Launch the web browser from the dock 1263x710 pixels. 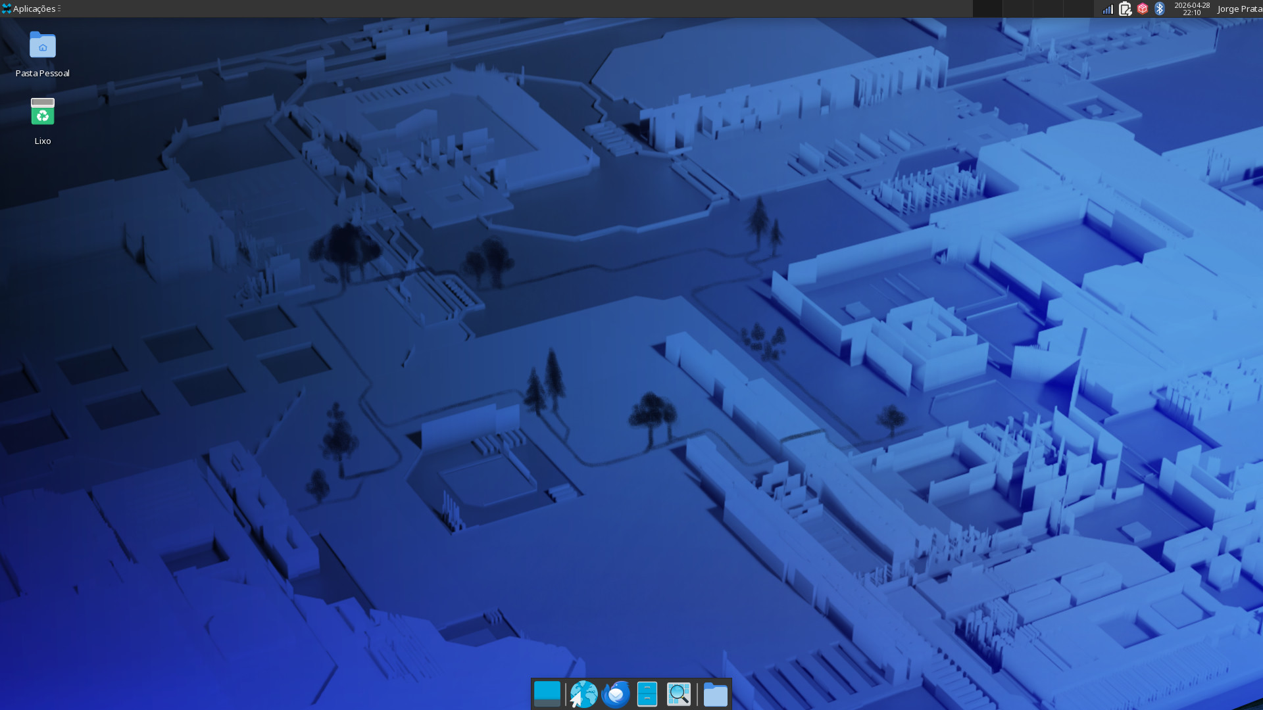[x=583, y=694]
